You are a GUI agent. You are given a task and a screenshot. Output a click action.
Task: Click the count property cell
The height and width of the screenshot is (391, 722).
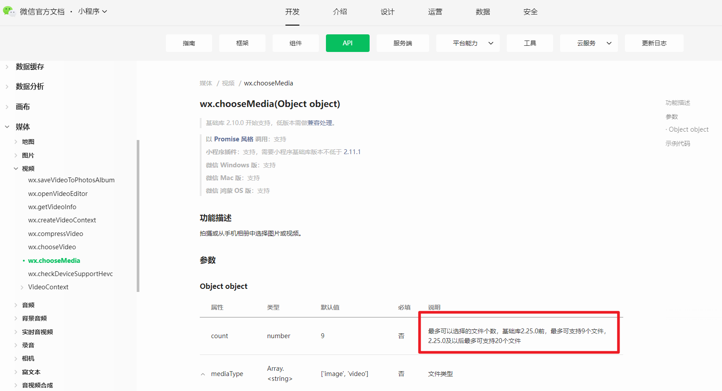click(x=220, y=336)
